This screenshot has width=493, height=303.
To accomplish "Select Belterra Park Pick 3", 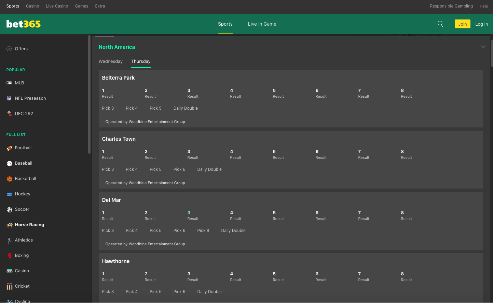I will tap(108, 108).
